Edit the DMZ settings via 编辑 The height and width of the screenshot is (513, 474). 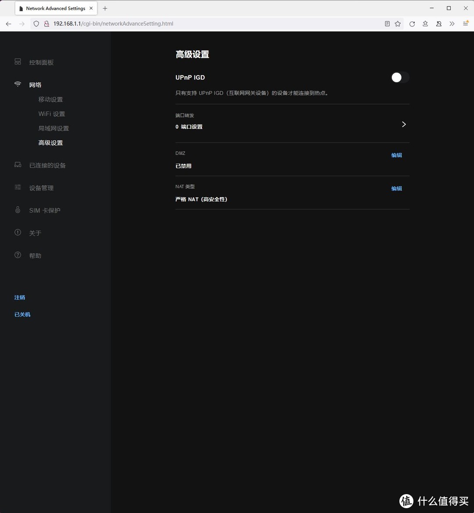396,155
